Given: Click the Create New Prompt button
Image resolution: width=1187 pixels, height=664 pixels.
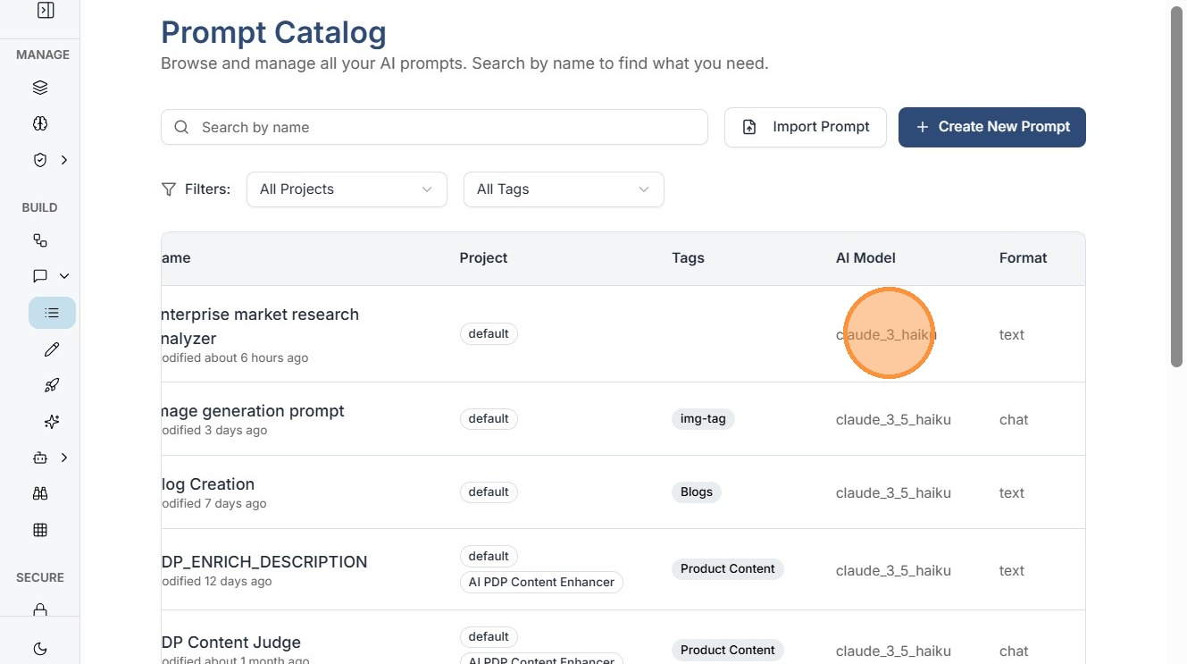Looking at the screenshot, I should point(991,127).
